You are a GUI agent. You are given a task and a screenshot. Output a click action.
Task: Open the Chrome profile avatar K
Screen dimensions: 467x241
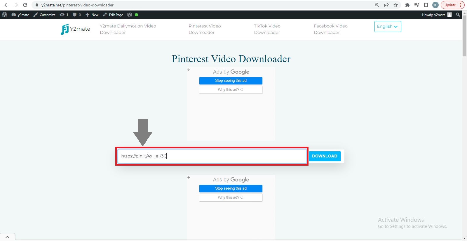click(x=435, y=5)
